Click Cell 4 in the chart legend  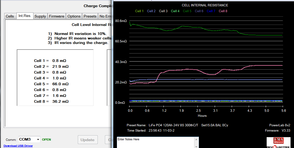point(175,11)
